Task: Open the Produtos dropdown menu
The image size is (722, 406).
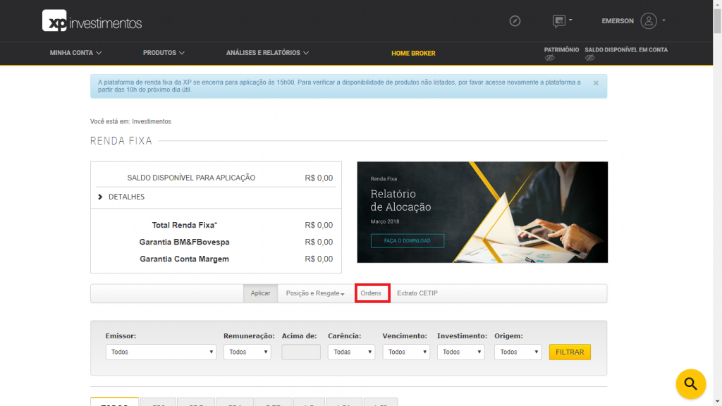Action: (x=164, y=53)
